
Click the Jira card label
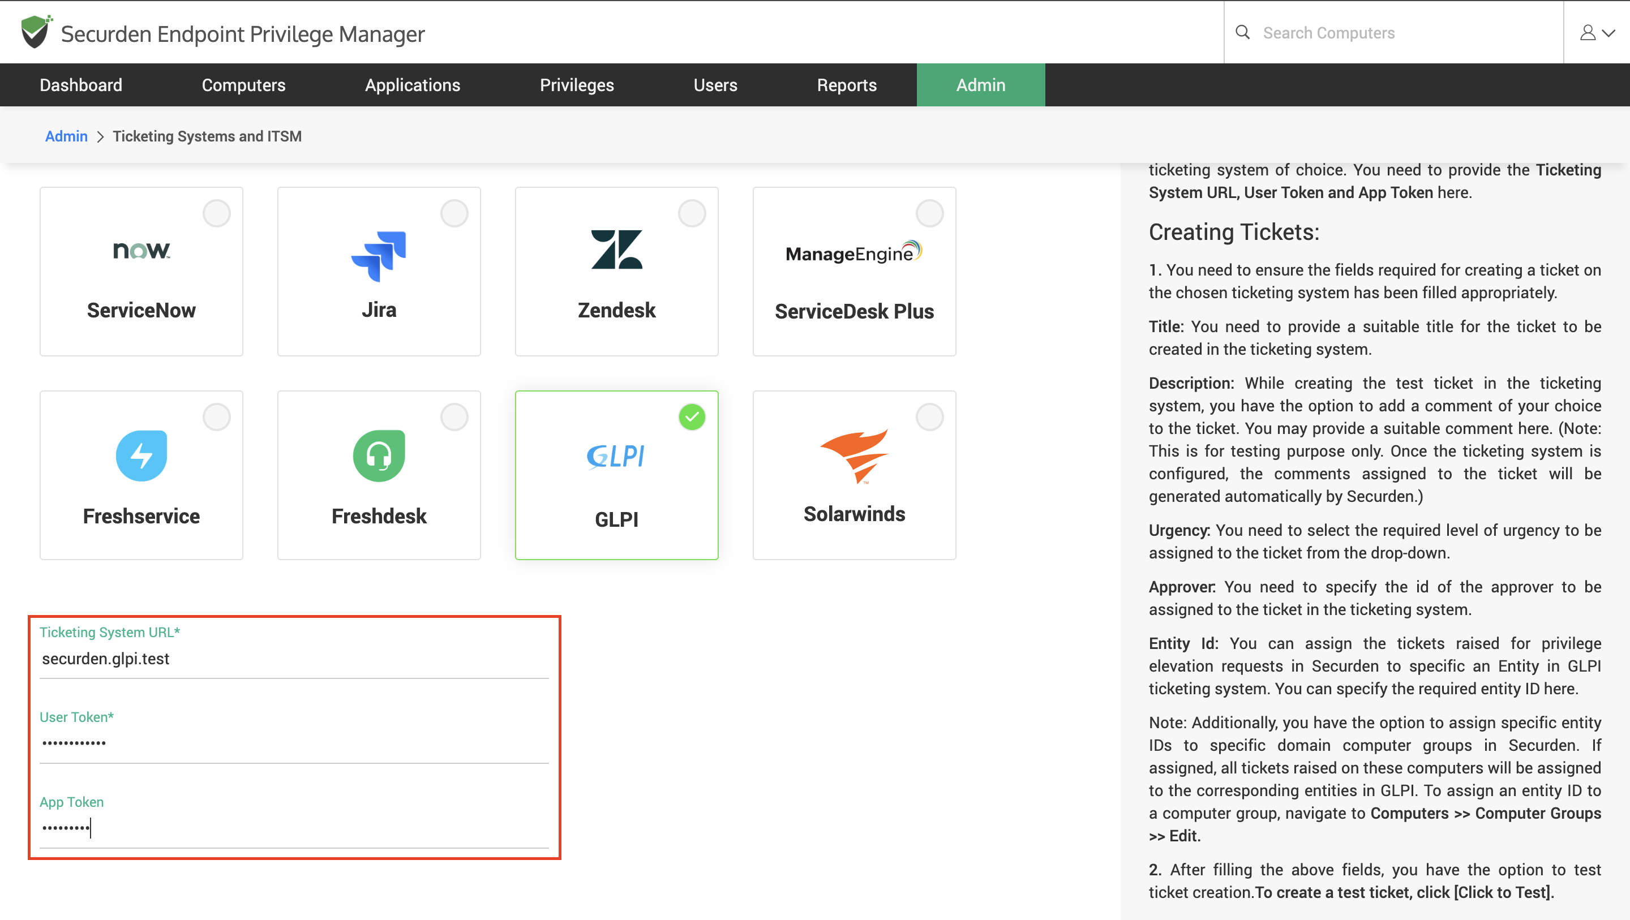click(379, 310)
